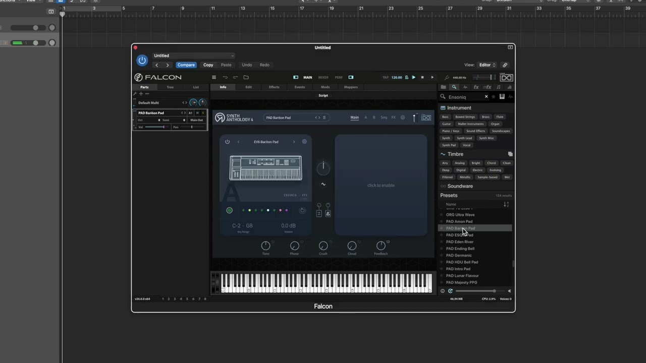The width and height of the screenshot is (646, 363).
Task: Adjust the part Vol slider
Action: (x=157, y=127)
